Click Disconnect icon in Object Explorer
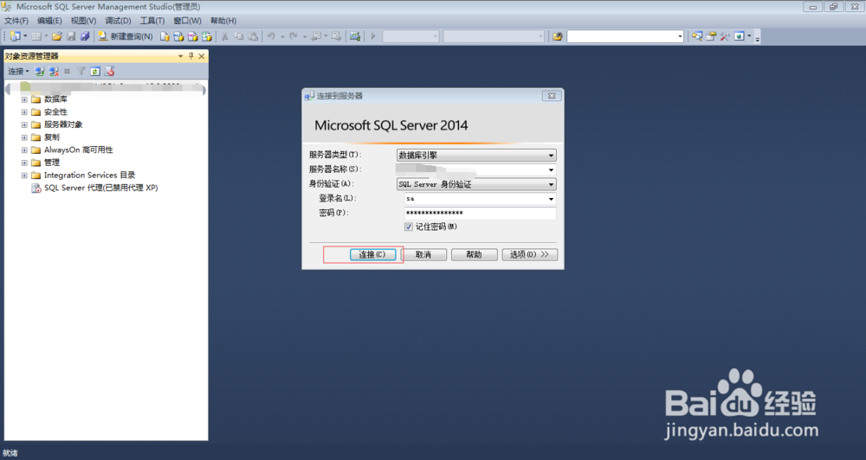Viewport: 866px width, 460px height. (54, 71)
